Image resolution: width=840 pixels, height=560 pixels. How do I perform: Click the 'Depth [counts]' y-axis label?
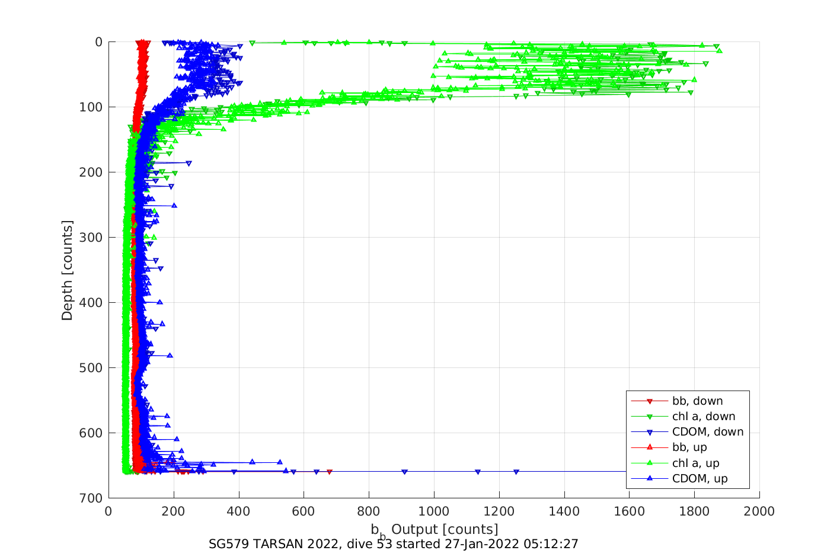click(67, 270)
